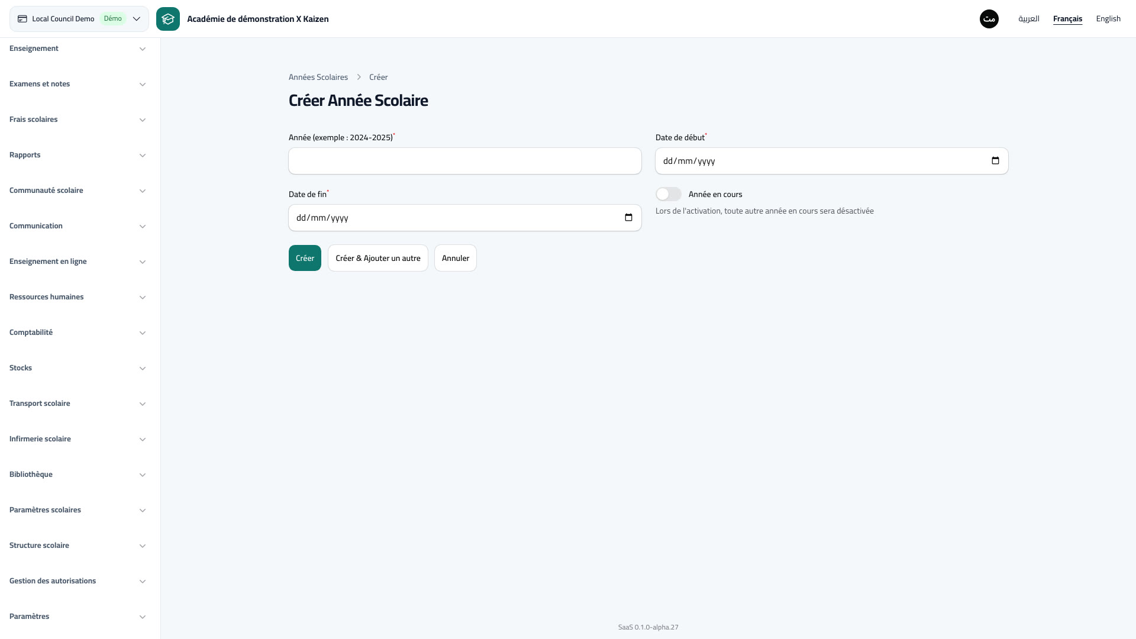Viewport: 1136px width, 639px height.
Task: Click the academy graduation cap logo
Action: tap(168, 19)
